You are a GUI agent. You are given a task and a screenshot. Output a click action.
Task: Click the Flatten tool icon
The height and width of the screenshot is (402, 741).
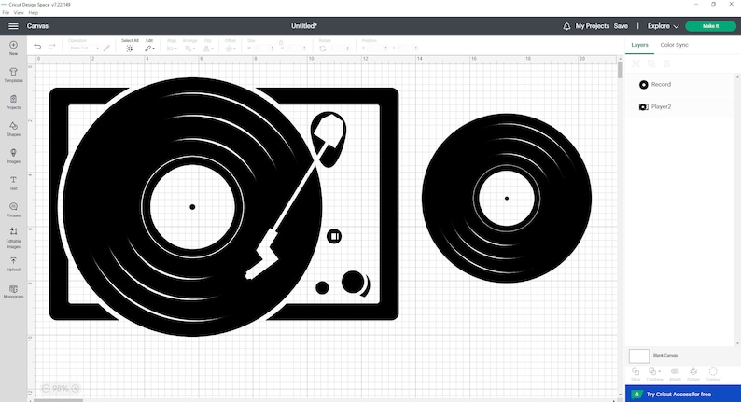pos(693,374)
